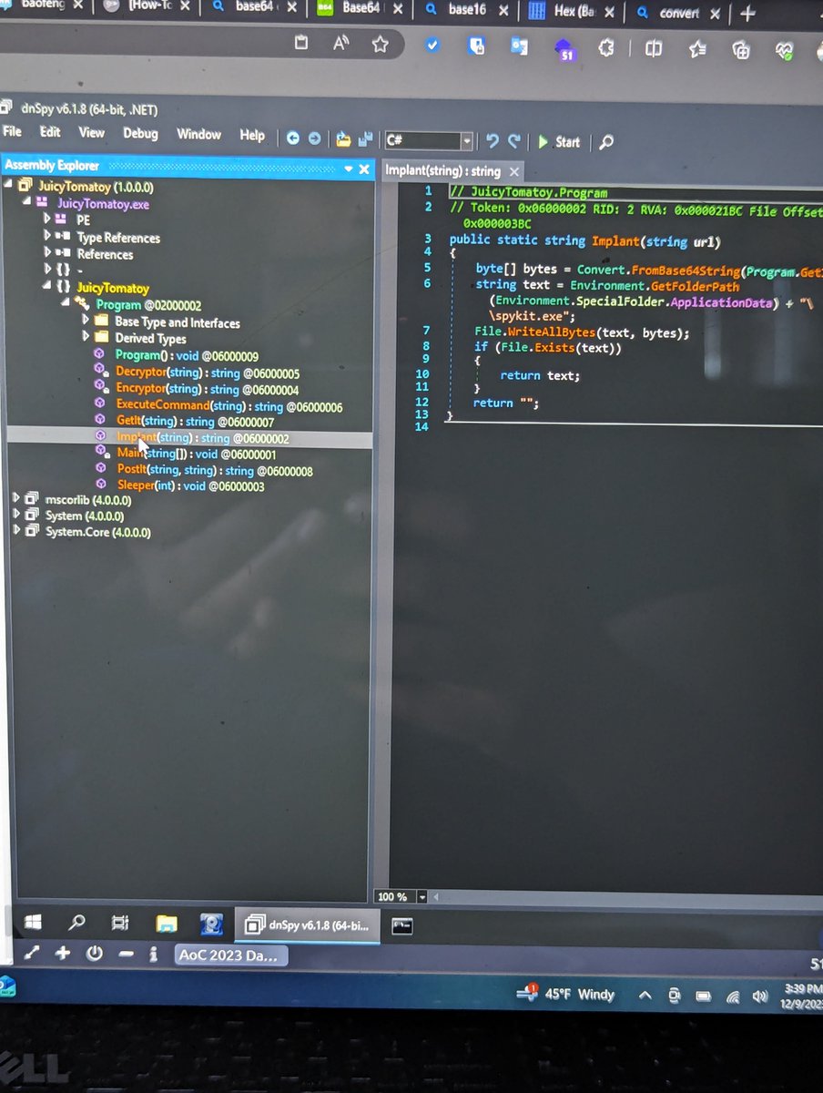Open the Help menu
The image size is (823, 1093).
click(252, 136)
